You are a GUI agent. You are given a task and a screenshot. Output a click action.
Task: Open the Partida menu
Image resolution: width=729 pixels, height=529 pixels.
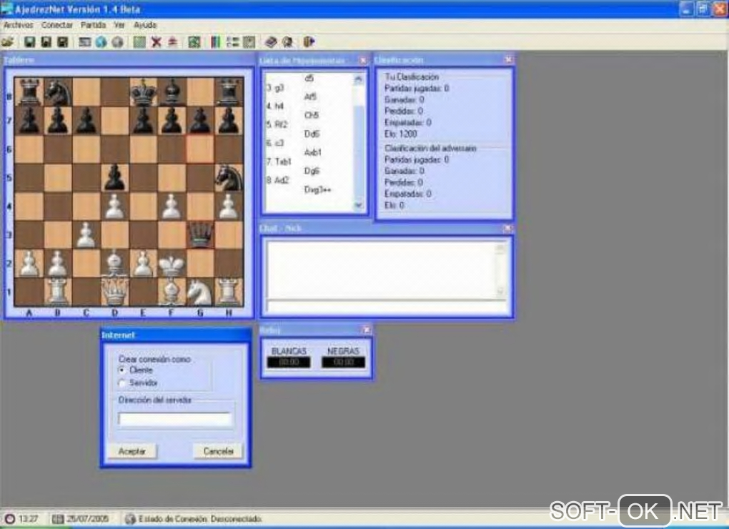pyautogui.click(x=93, y=24)
